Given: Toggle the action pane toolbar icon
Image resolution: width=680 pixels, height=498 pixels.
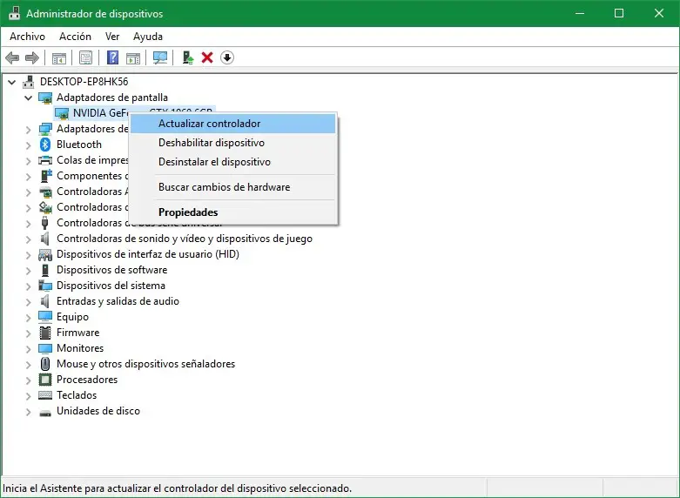Looking at the screenshot, I should (x=133, y=57).
